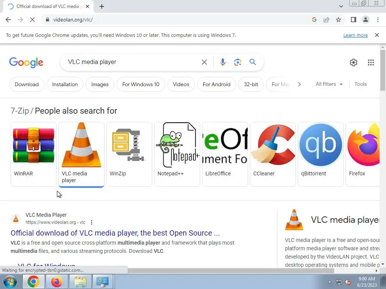Image resolution: width=386 pixels, height=289 pixels.
Task: Open result options for videolan.org
Action: (92, 222)
